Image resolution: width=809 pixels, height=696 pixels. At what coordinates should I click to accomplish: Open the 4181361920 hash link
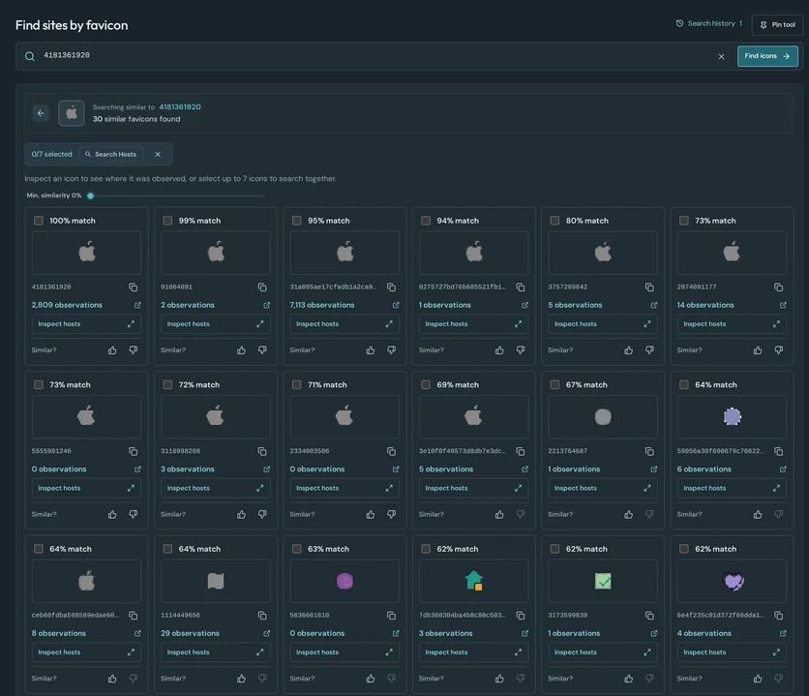tap(180, 106)
